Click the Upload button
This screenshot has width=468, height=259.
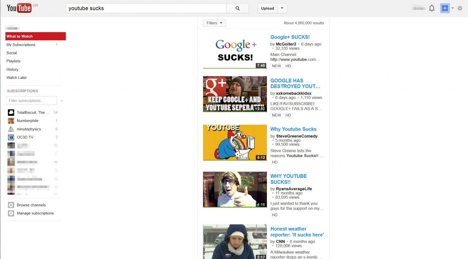(268, 8)
